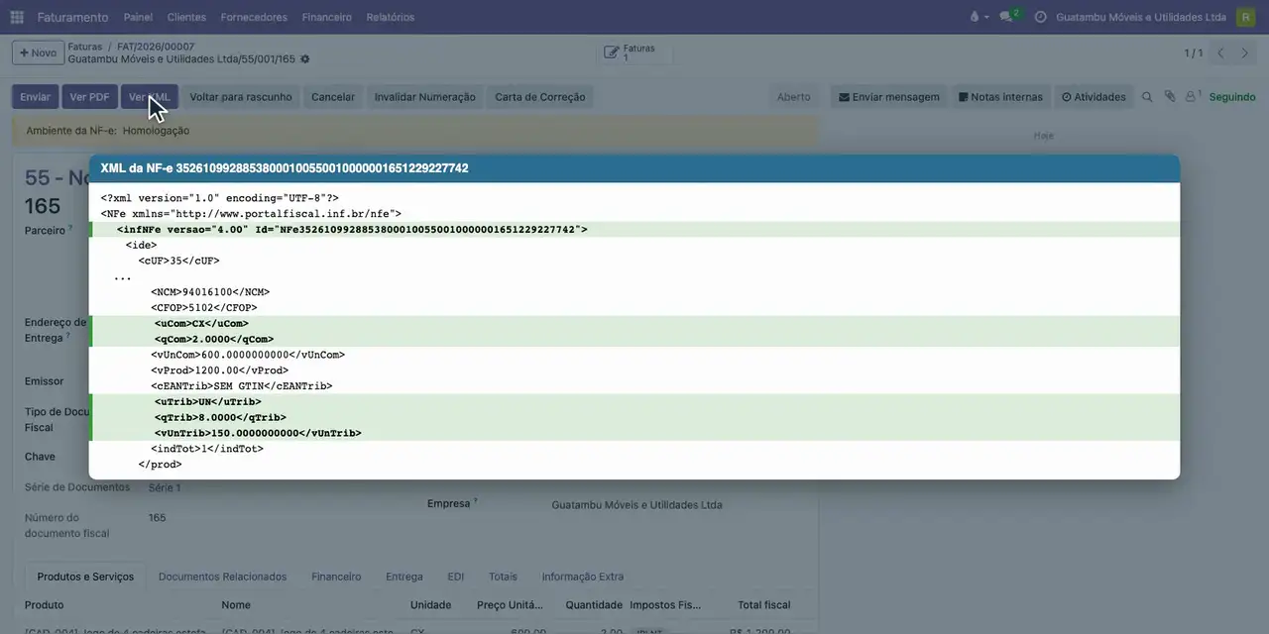The height and width of the screenshot is (634, 1269).
Task: Open the gear actions icon beside record name
Action: (x=305, y=59)
